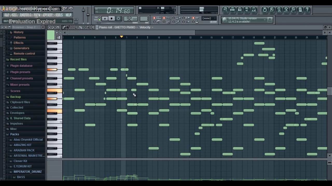Click the Render Audio wave-disk icon
Screen dimensions: 332x186
pyautogui.click(x=279, y=10)
